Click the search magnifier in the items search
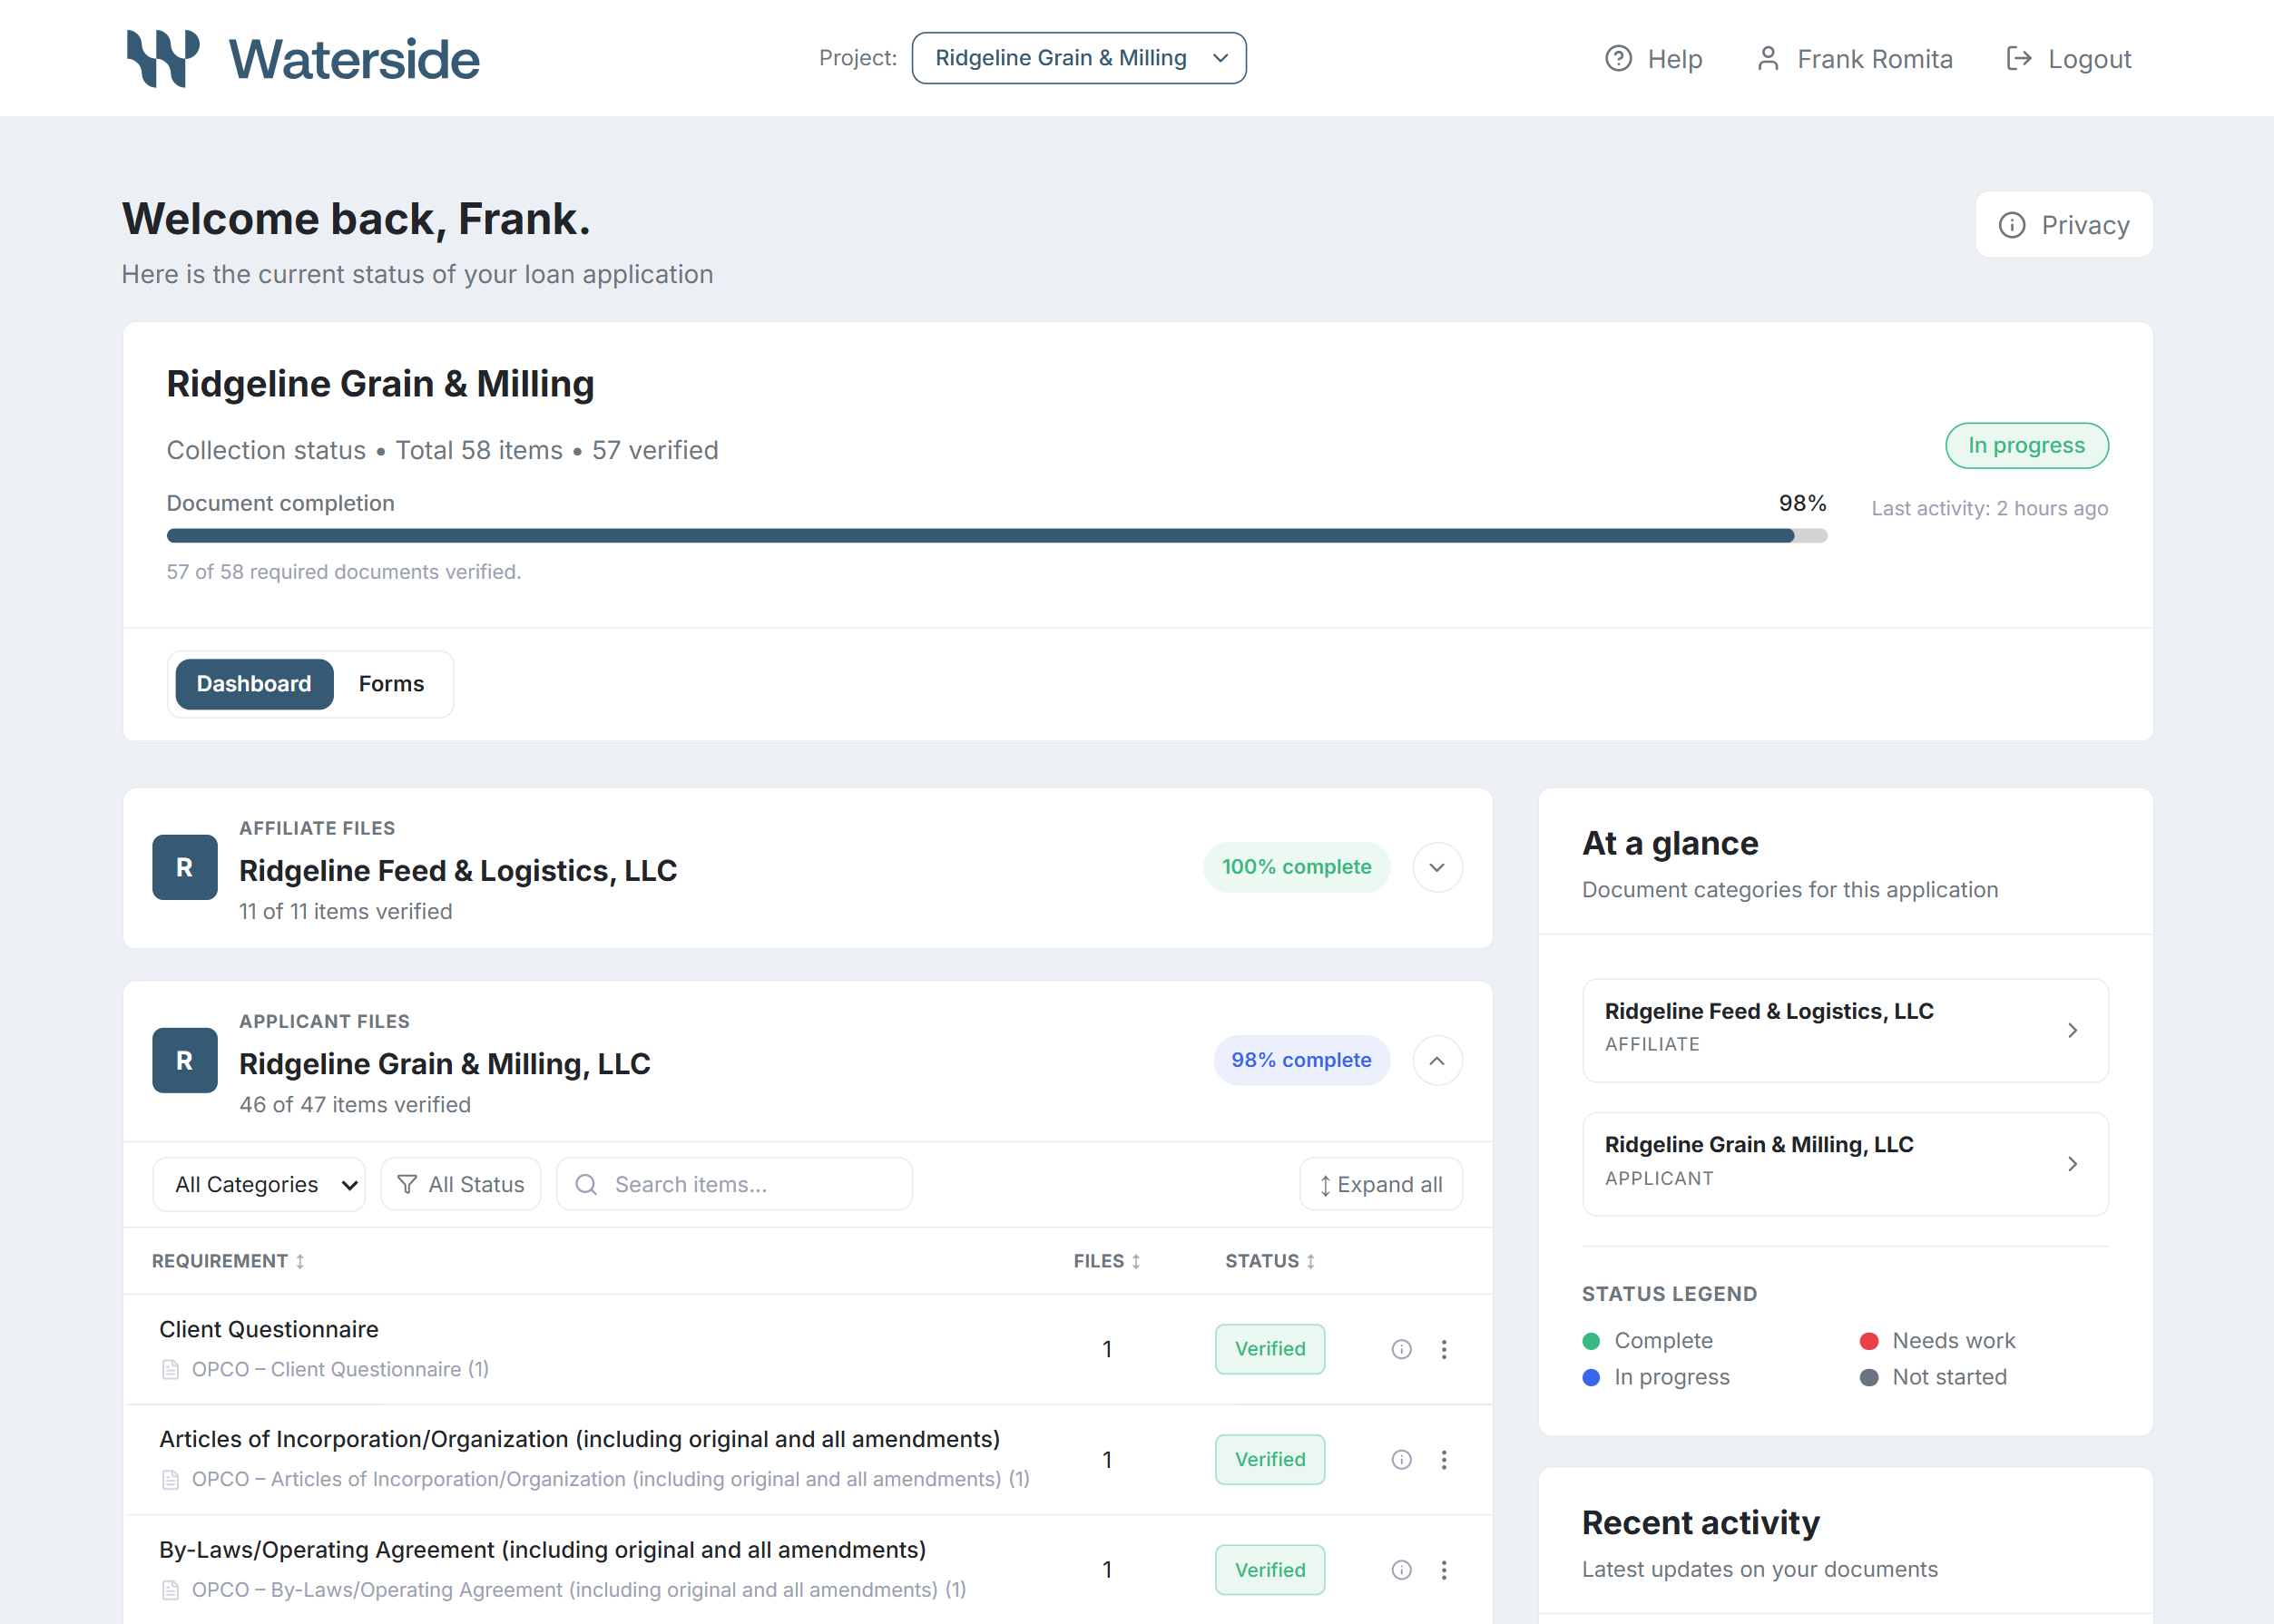The width and height of the screenshot is (2274, 1624). tap(587, 1184)
